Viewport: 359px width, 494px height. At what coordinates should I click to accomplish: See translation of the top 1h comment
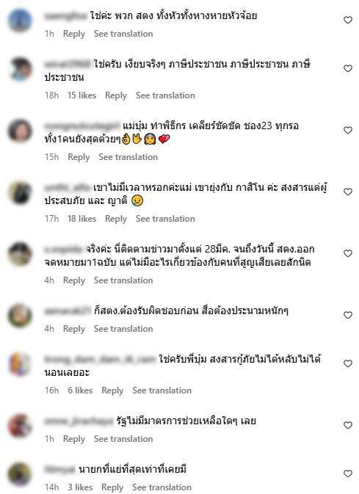pyautogui.click(x=123, y=34)
